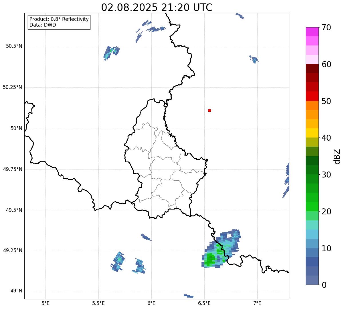Click the yellow colorbar segment at 40

coord(312,133)
